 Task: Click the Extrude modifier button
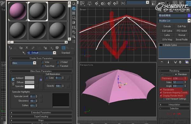[167, 26]
